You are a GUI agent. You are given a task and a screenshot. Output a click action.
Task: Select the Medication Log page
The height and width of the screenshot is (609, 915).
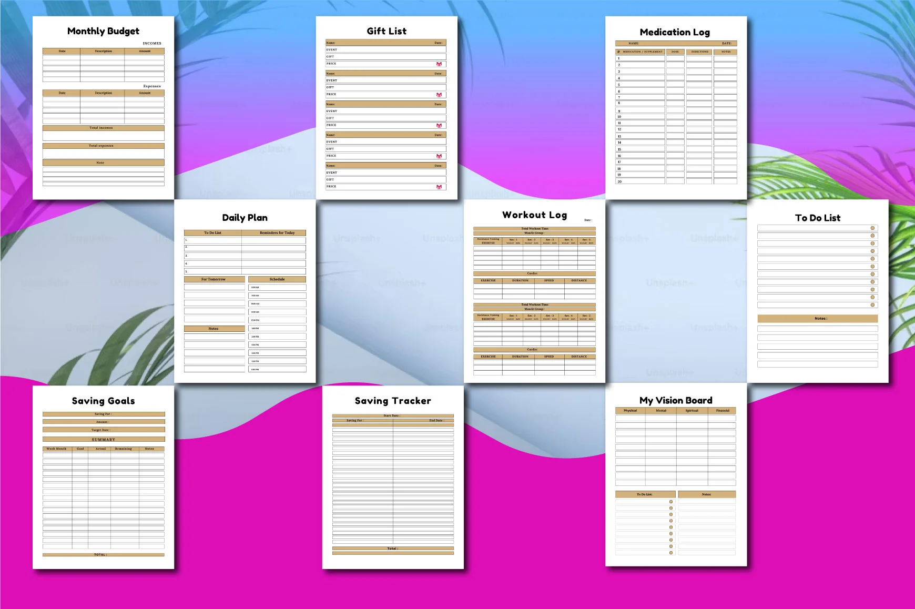pyautogui.click(x=676, y=108)
